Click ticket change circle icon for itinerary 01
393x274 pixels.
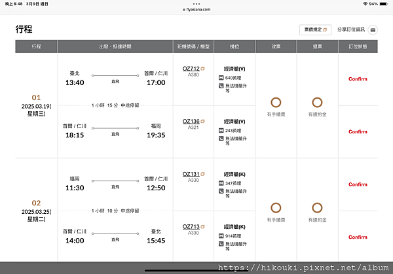pyautogui.click(x=276, y=103)
